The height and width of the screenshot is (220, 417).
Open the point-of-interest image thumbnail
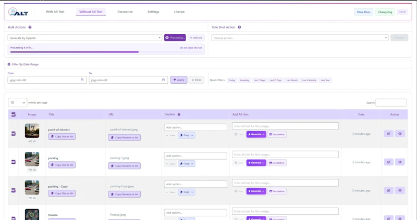tap(32, 131)
